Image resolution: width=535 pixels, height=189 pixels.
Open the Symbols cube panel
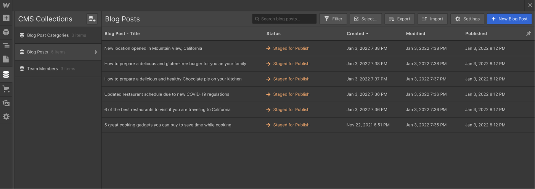click(x=6, y=32)
